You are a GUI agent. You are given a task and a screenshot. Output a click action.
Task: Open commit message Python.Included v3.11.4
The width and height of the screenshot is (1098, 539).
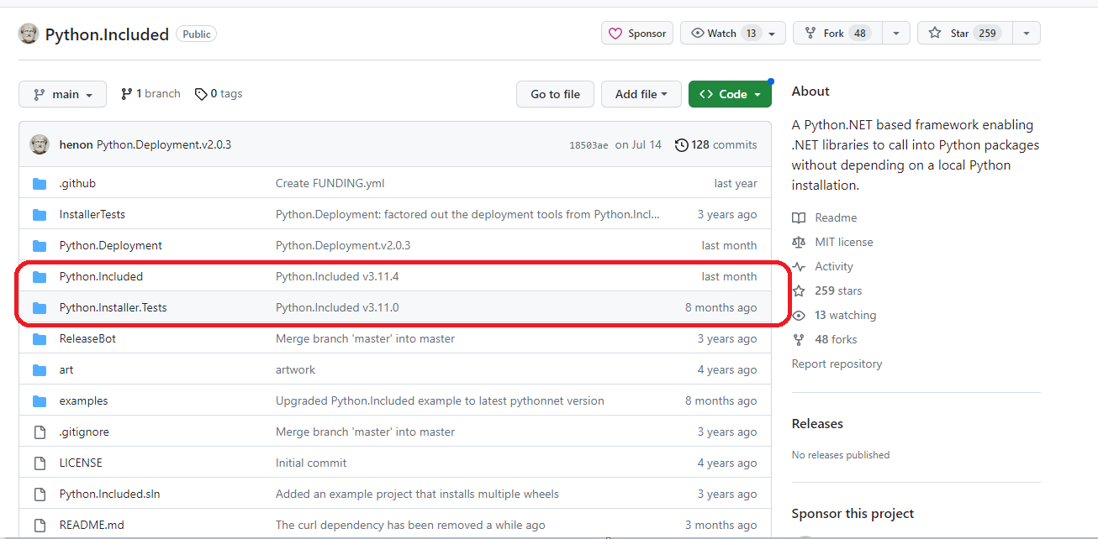tap(337, 276)
